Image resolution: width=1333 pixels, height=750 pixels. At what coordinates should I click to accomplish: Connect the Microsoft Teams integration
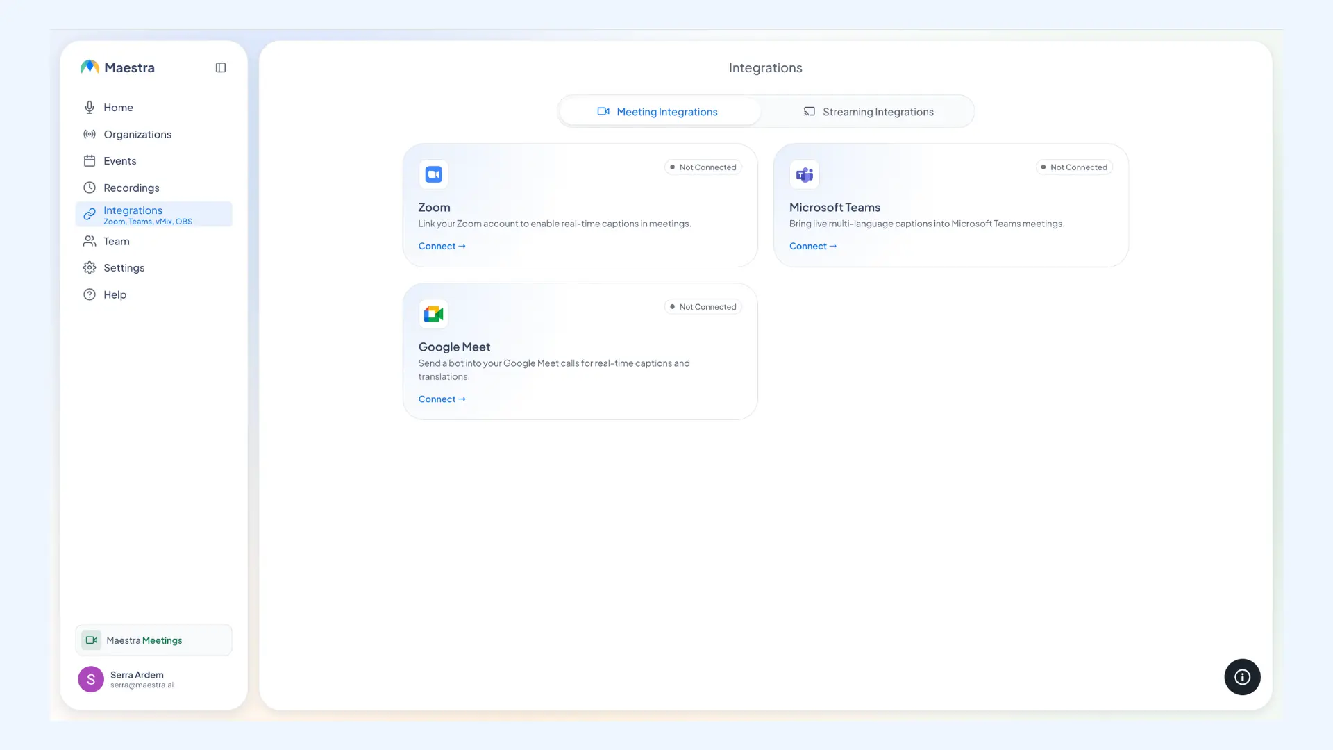[x=813, y=246]
